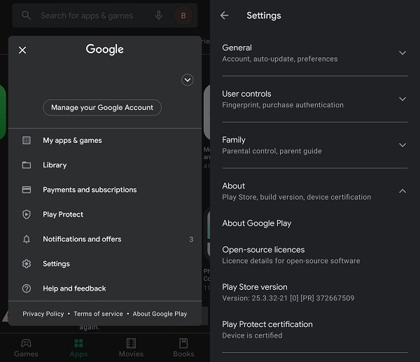Tap Parental control, parent guide subtitle
The width and height of the screenshot is (420, 362).
pos(272,151)
